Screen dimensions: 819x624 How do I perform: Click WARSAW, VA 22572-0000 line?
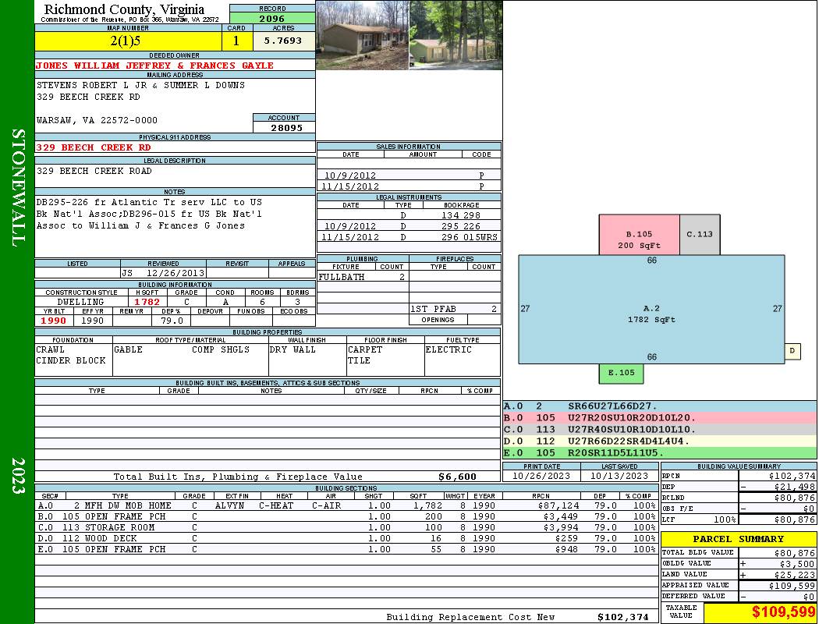click(x=97, y=120)
